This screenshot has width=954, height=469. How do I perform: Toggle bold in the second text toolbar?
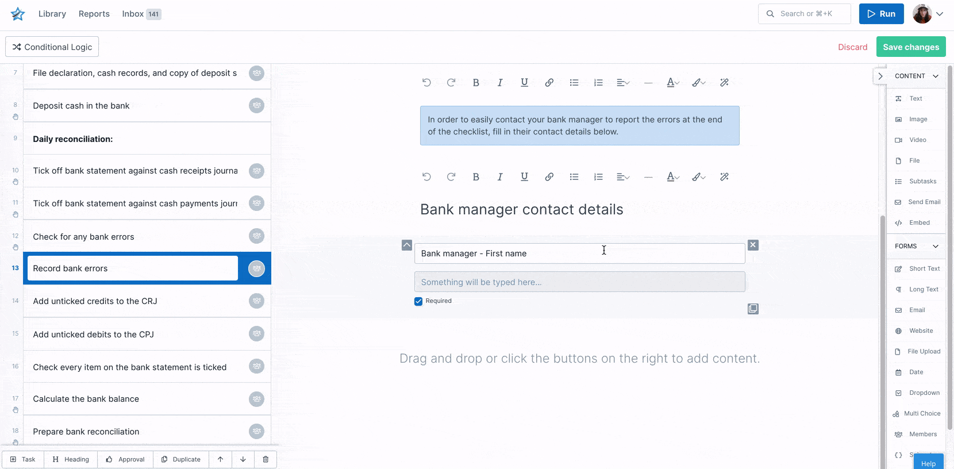[476, 177]
